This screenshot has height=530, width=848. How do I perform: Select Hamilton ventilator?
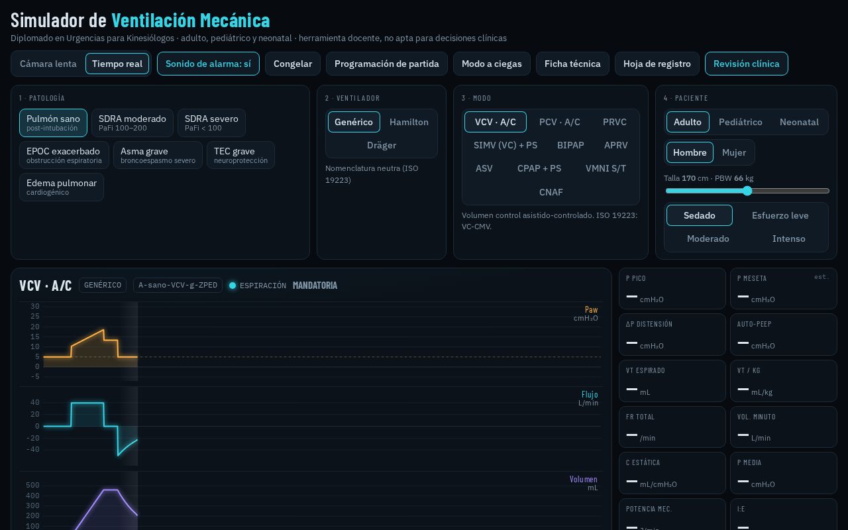[x=409, y=122]
